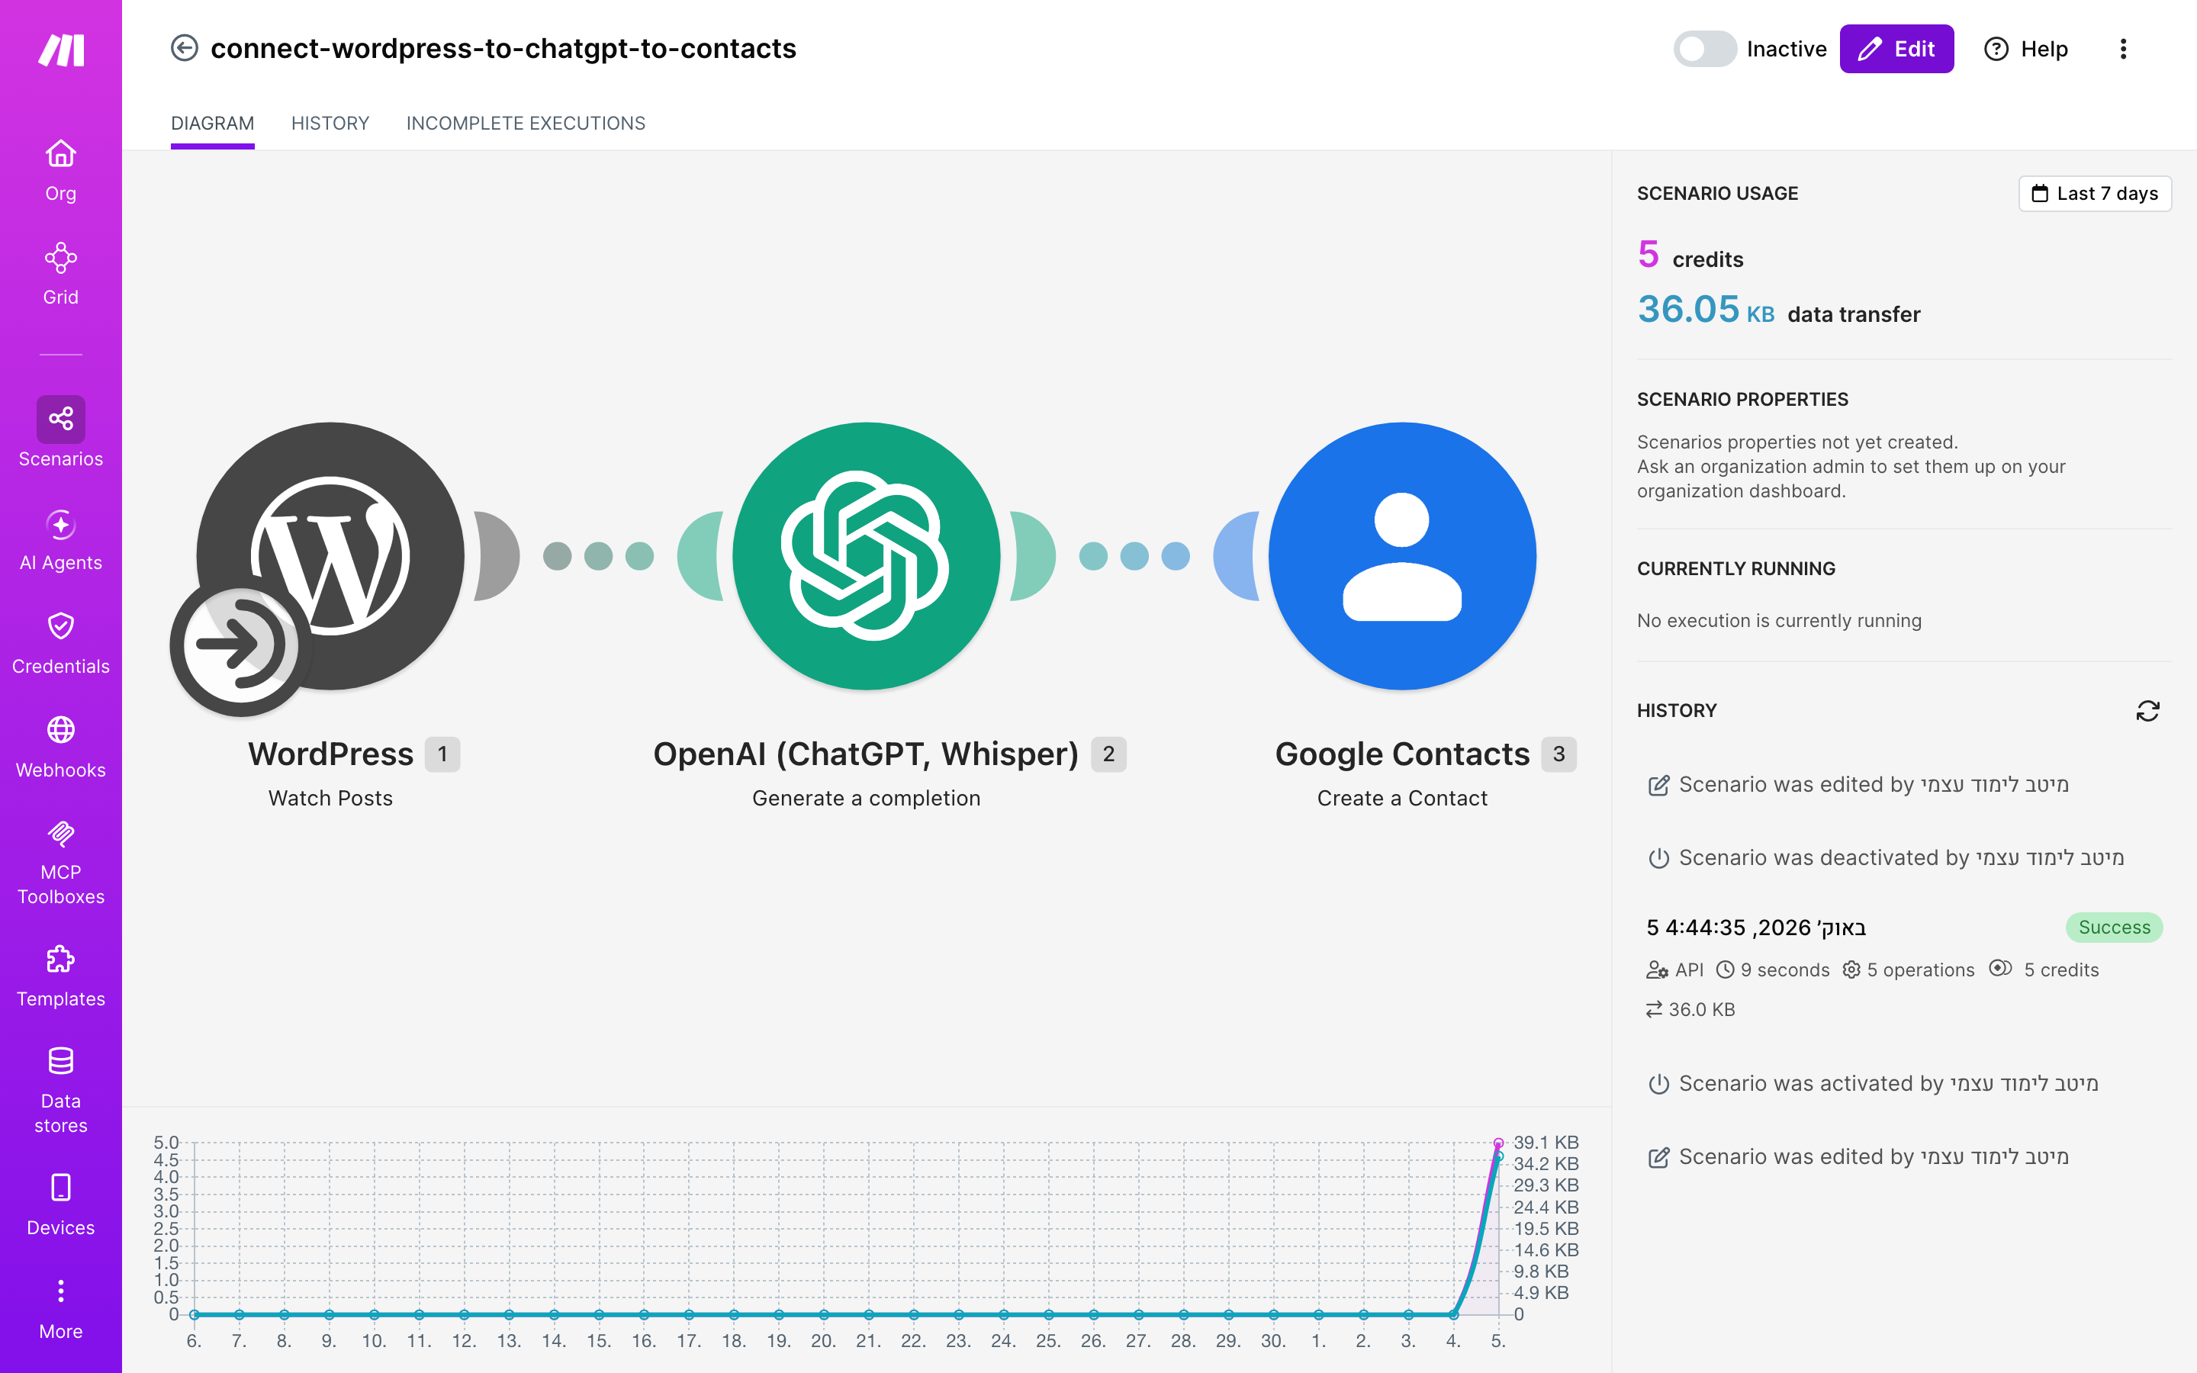Open MCP Toolboxes section

(61, 863)
